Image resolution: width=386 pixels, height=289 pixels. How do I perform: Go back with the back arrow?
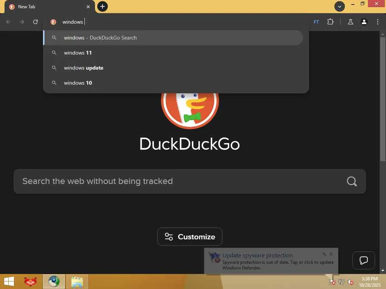click(x=8, y=22)
